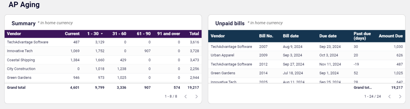Click the Unpaid bills panel title

[230, 24]
